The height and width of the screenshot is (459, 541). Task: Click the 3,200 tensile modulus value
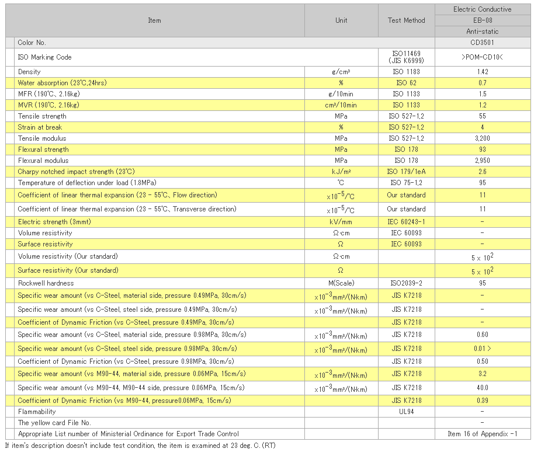pyautogui.click(x=482, y=138)
